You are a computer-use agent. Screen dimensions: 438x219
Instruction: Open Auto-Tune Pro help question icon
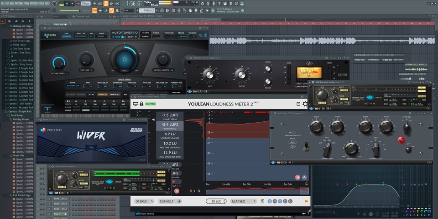pyautogui.click(x=205, y=35)
